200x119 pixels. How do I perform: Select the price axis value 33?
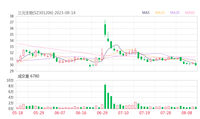coord(12,47)
